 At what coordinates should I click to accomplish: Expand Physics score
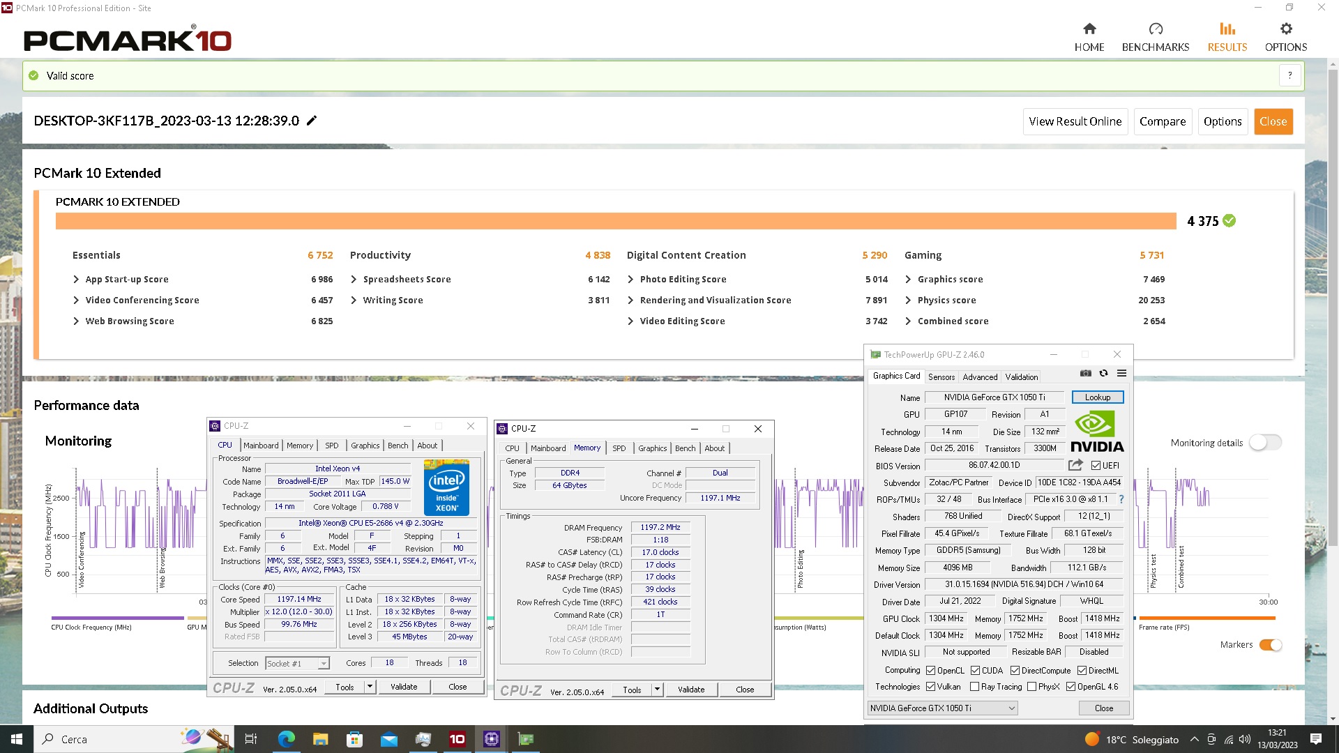coord(908,300)
